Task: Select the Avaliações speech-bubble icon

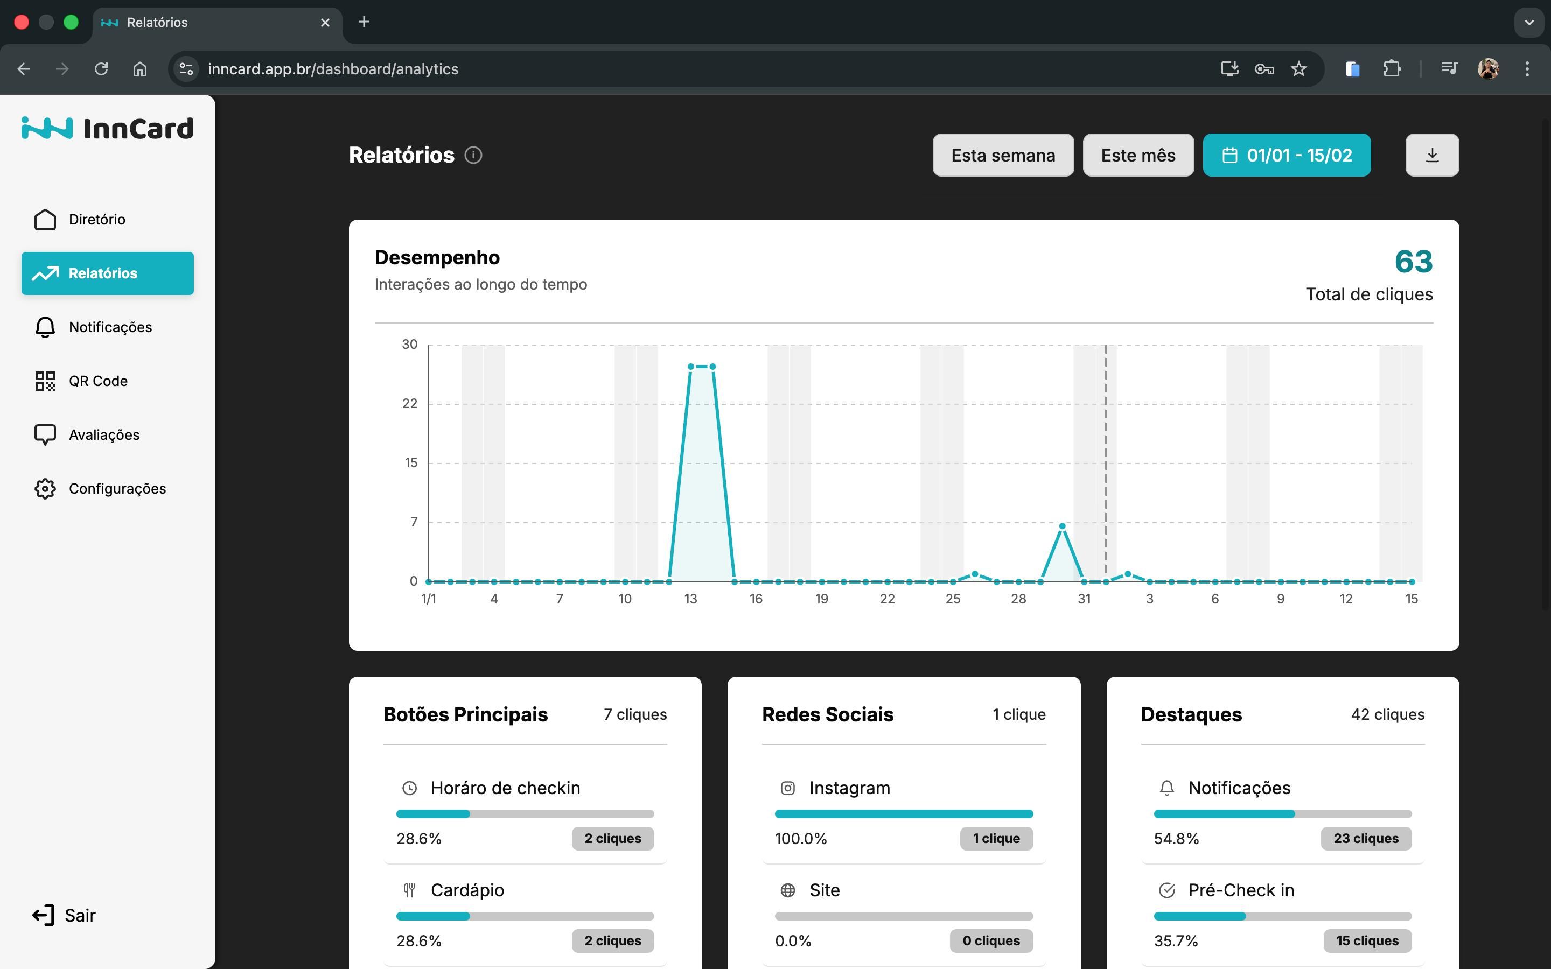Action: pos(45,434)
